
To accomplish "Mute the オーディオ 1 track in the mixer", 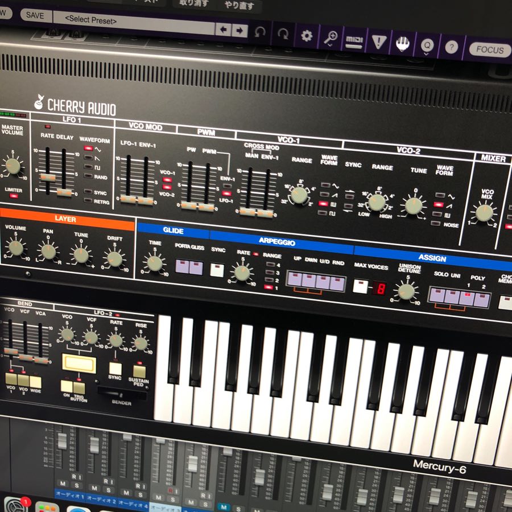I will [63, 483].
